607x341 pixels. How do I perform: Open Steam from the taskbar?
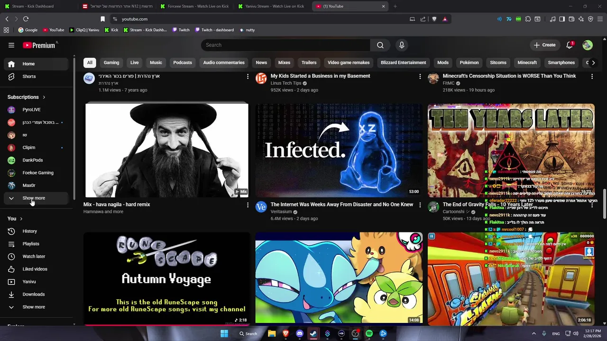click(313, 333)
